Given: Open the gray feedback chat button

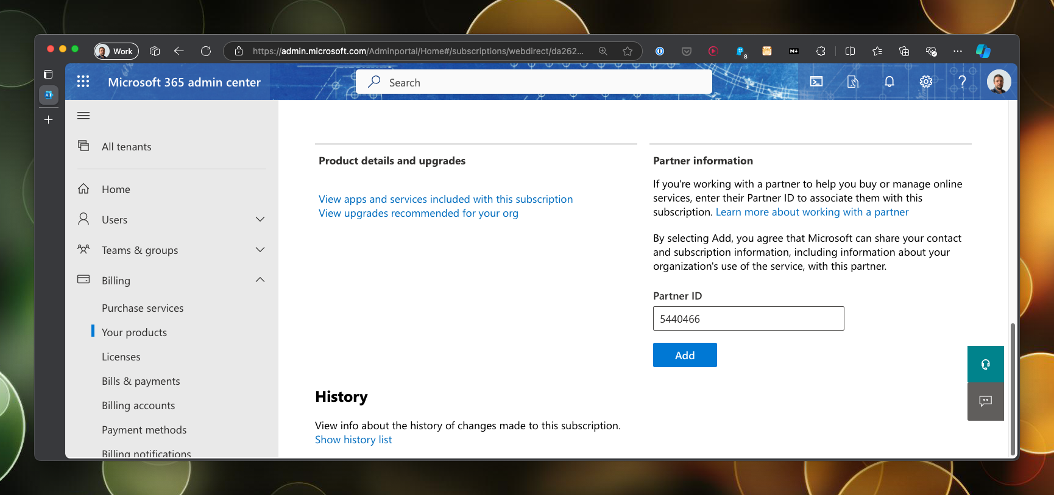Looking at the screenshot, I should 985,401.
